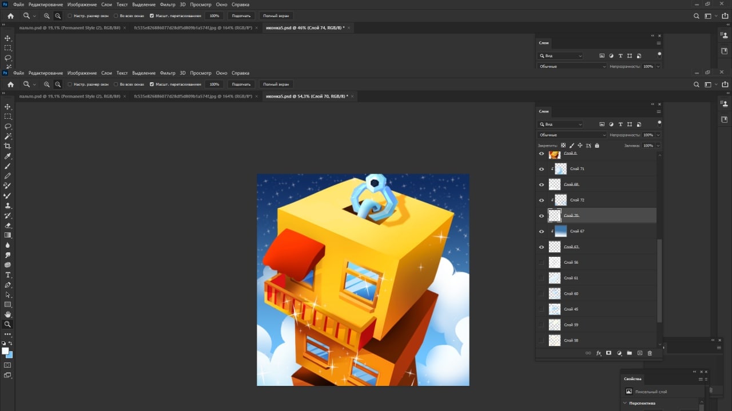Select the Eraser tool
This screenshot has width=732, height=411.
pyautogui.click(x=8, y=225)
